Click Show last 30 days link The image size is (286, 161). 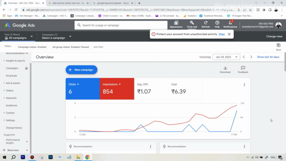point(268,57)
